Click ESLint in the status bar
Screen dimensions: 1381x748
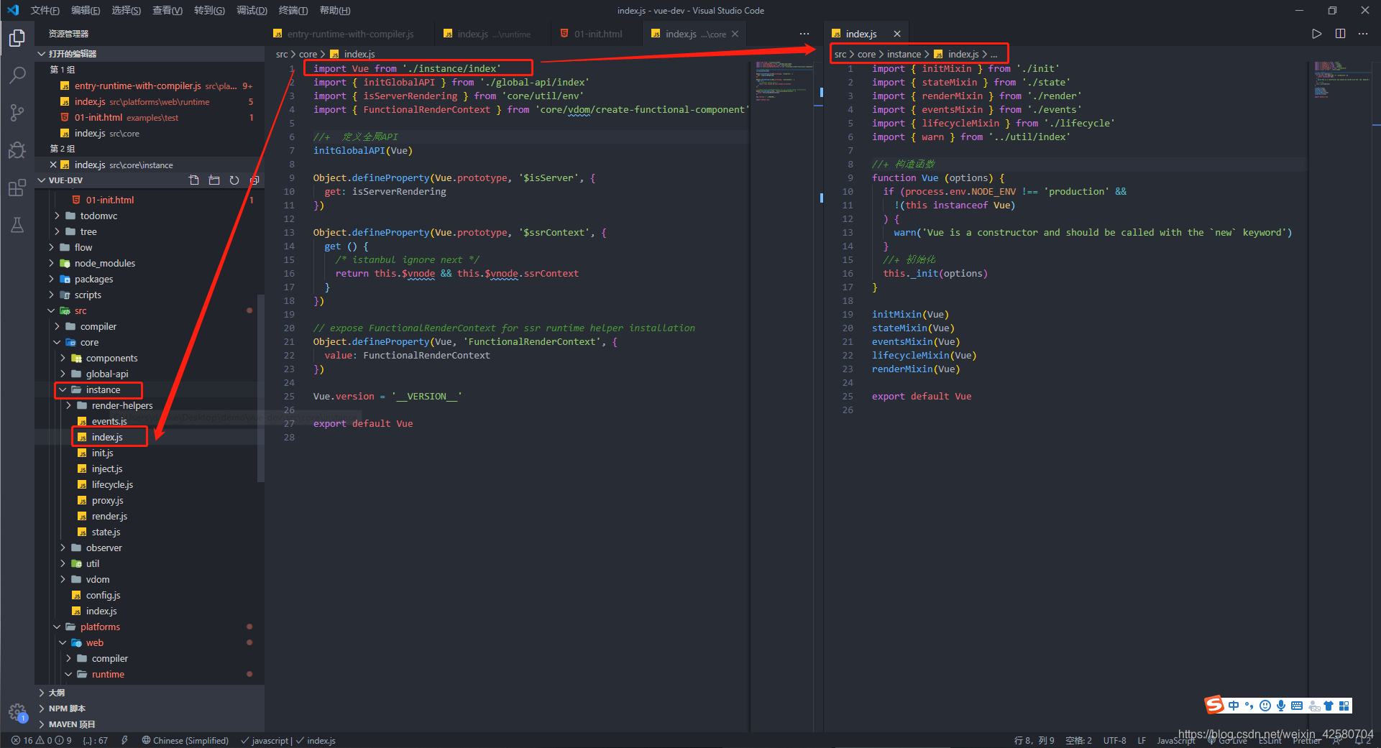[1270, 741]
